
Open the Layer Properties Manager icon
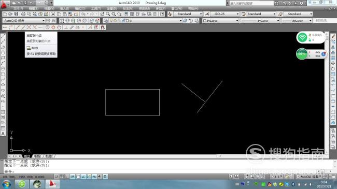[106, 21]
